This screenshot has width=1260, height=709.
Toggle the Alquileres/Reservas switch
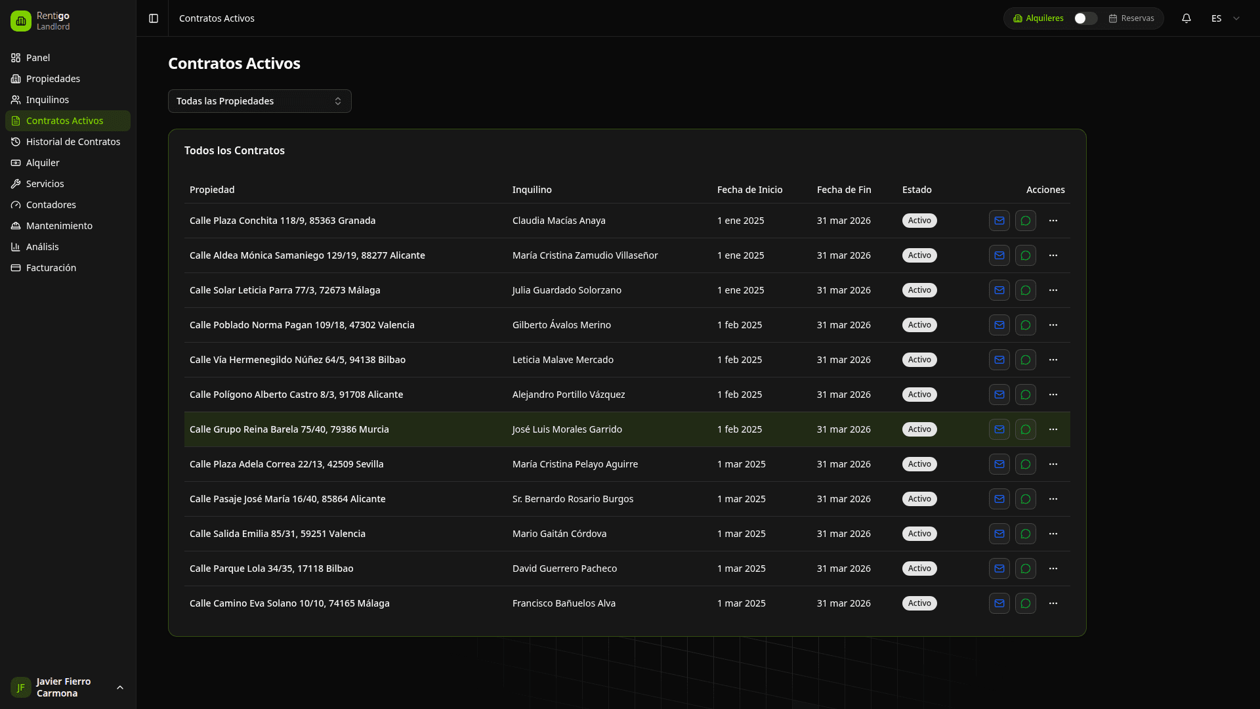pyautogui.click(x=1085, y=18)
